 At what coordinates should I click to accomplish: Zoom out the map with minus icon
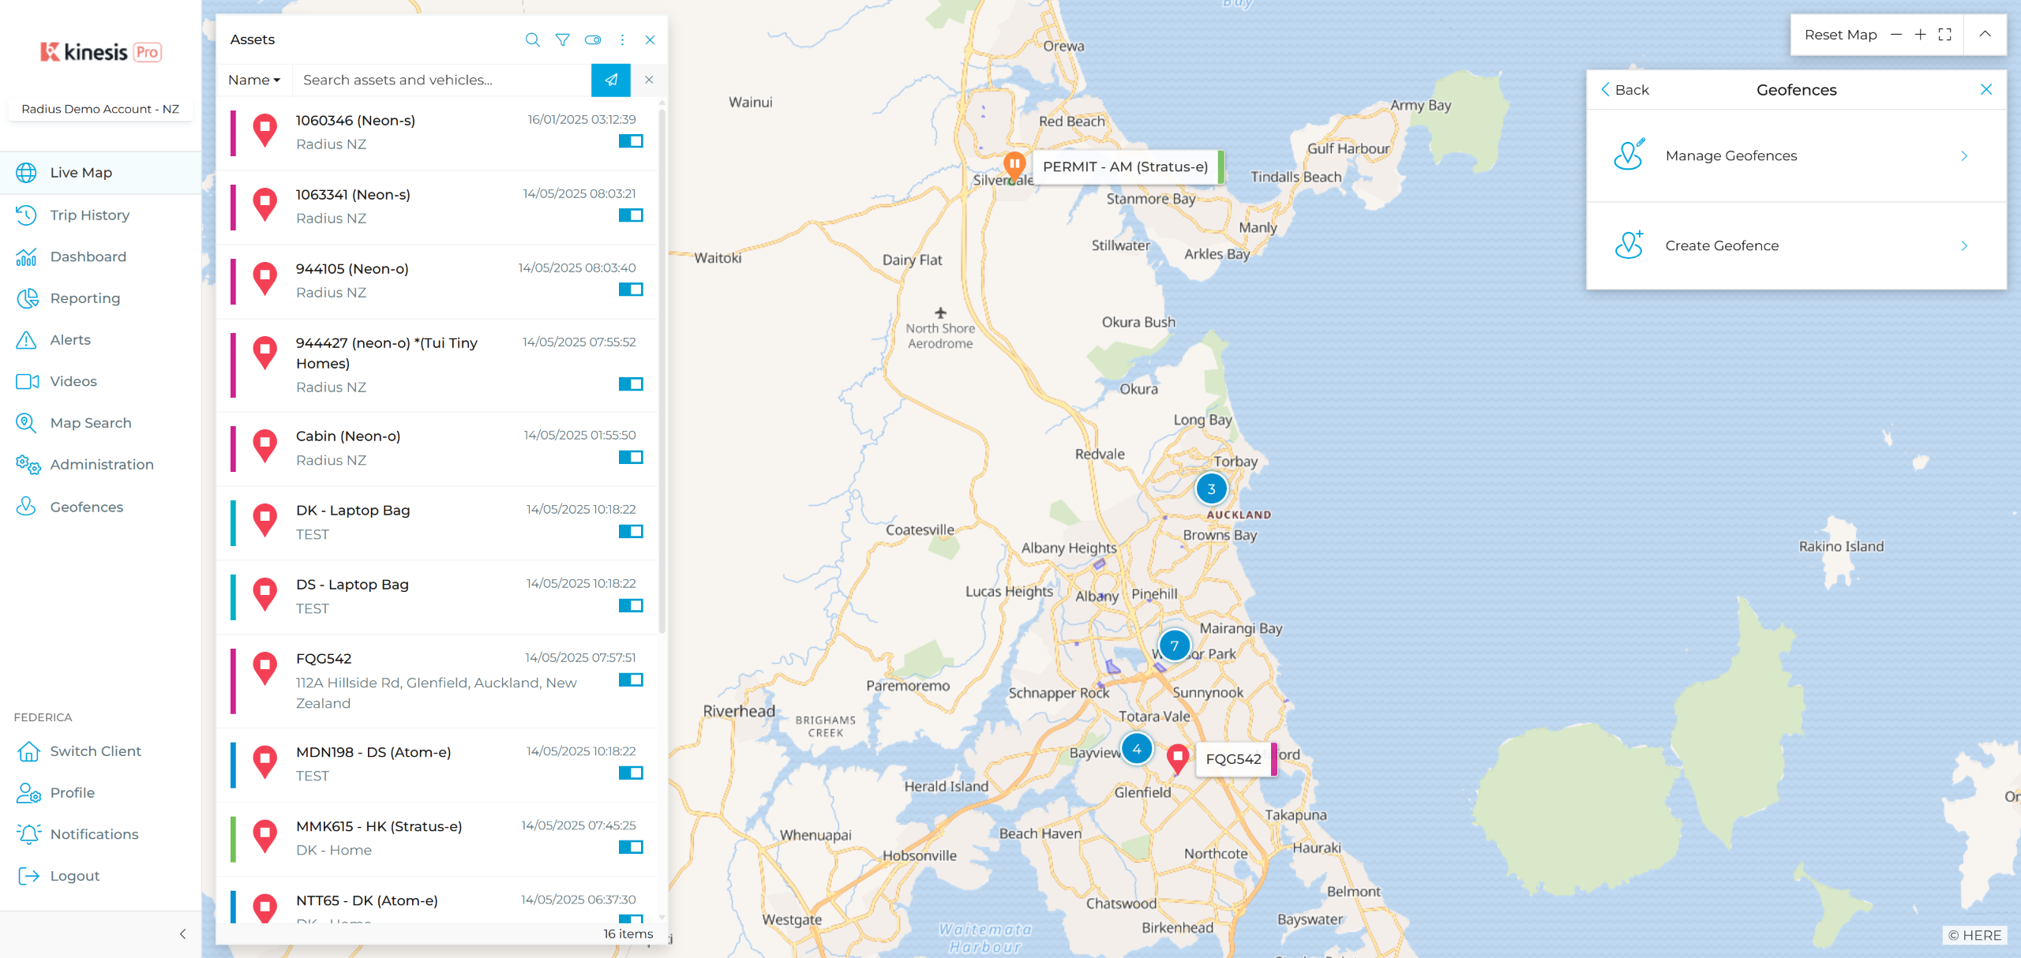1895,35
